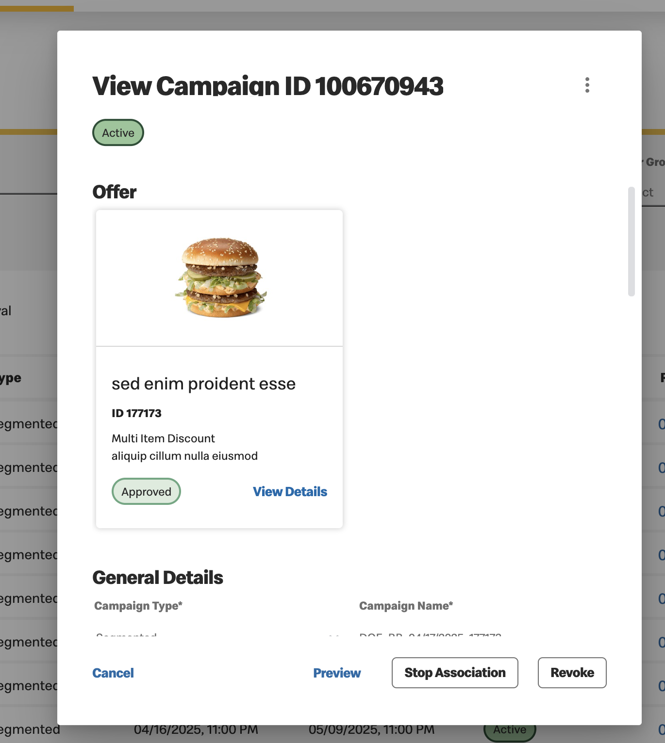665x743 pixels.
Task: Open the campaign Preview
Action: [x=337, y=673]
